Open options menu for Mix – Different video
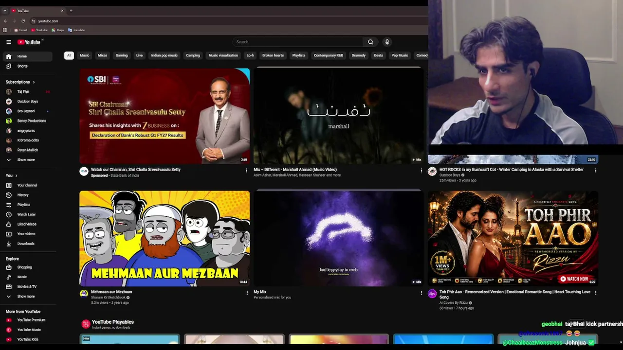623x350 pixels. click(421, 170)
